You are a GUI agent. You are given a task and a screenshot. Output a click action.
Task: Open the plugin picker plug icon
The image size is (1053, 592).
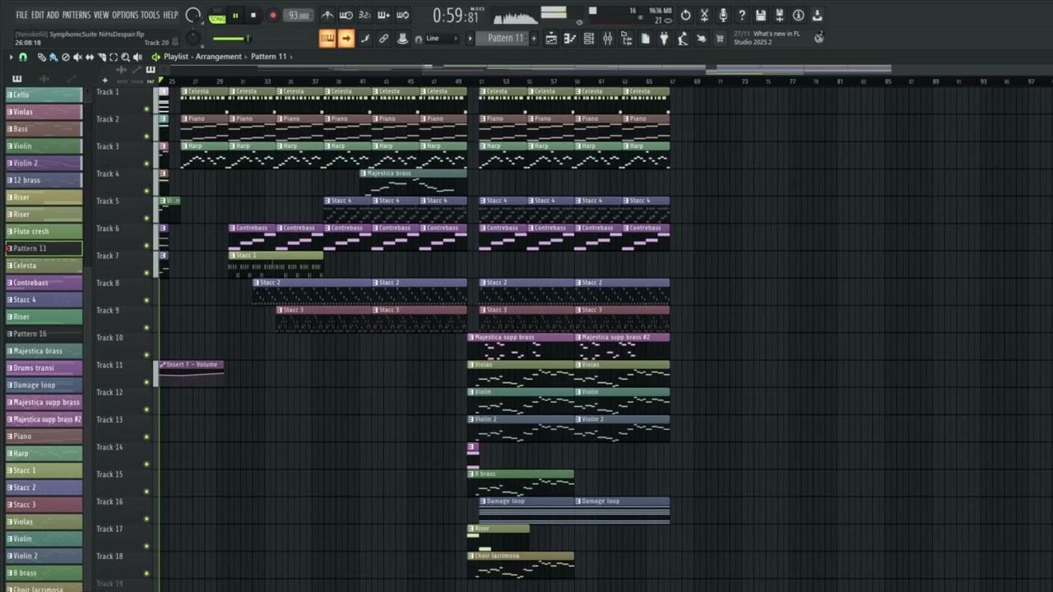click(x=663, y=39)
